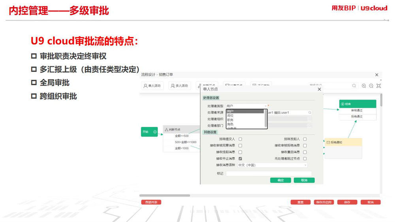The height and width of the screenshot is (222, 395).
Task: Toggle 排除提交人 checkbox
Action: tap(240, 139)
